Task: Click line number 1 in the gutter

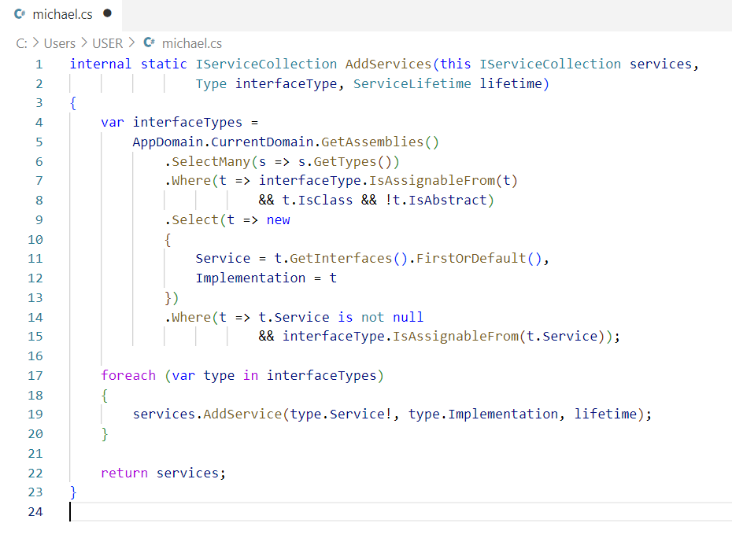Action: [39, 64]
